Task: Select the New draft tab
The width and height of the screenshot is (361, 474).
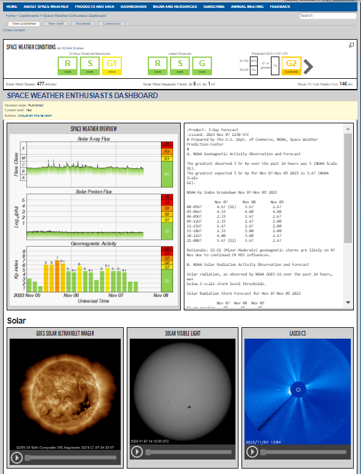Action: pyautogui.click(x=56, y=23)
